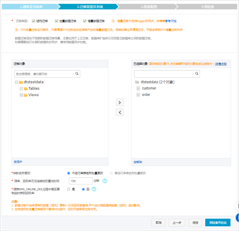Collapse the dtstestdata database node
This screenshot has width=239, height=231.
pos(17,82)
